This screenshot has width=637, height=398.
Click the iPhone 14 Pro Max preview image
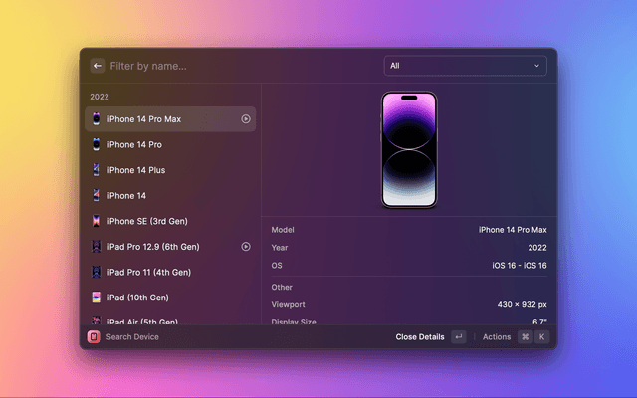click(409, 149)
